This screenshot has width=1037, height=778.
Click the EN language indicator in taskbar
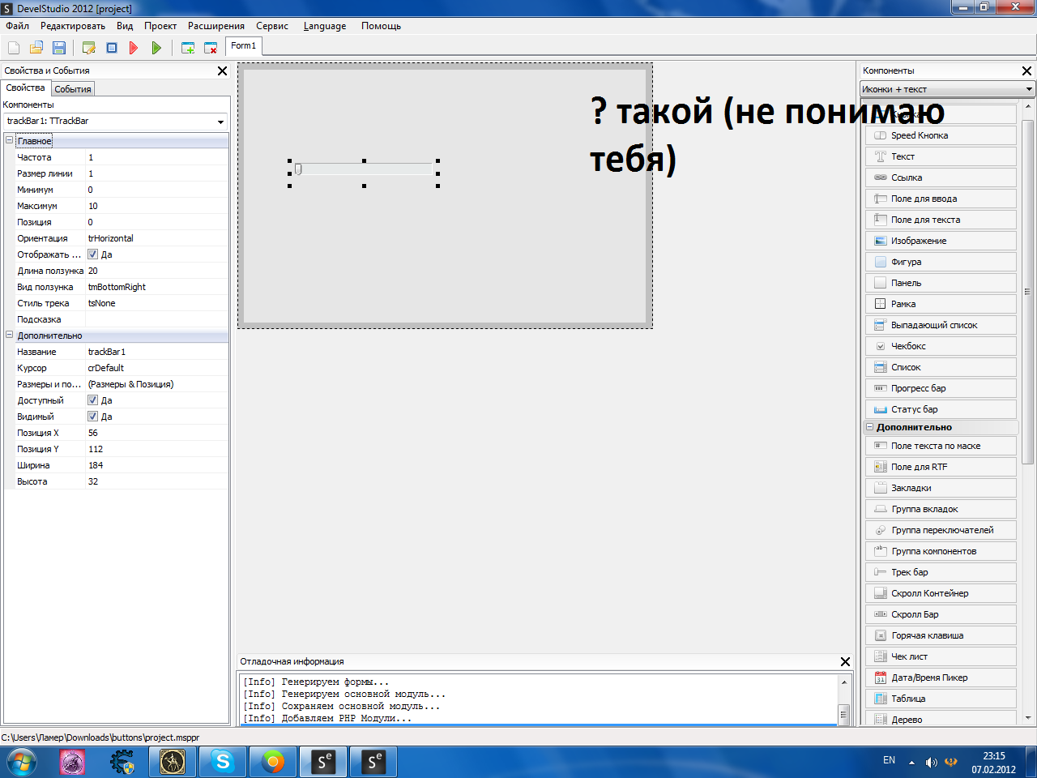tap(889, 761)
